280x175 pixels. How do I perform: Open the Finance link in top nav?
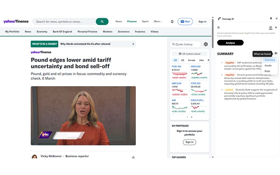coord(132,21)
